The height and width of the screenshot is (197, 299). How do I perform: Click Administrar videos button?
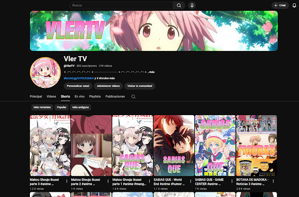108,86
